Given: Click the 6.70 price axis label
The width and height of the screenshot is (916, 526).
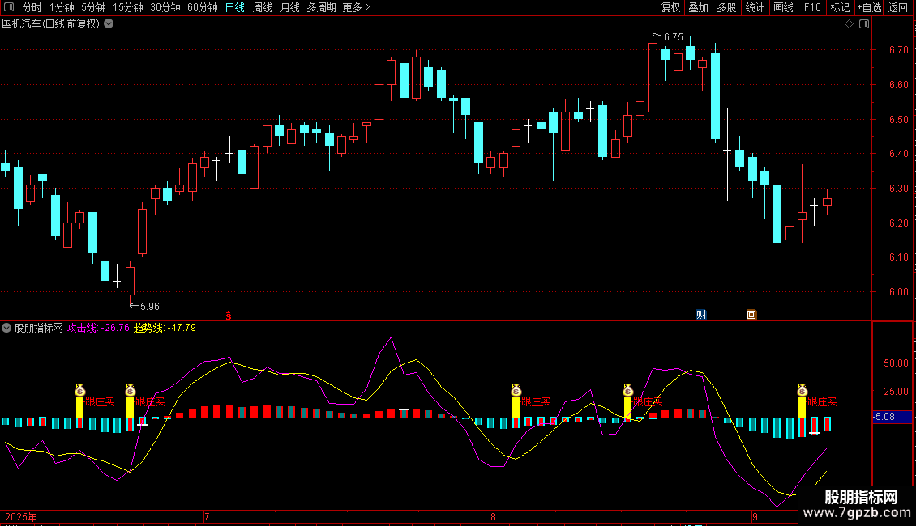Looking at the screenshot, I should pos(898,50).
